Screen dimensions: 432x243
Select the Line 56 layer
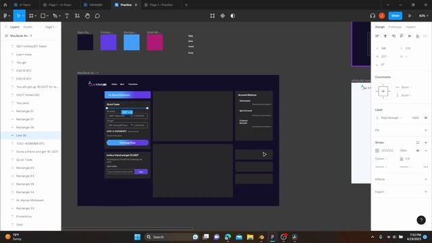pos(30,135)
